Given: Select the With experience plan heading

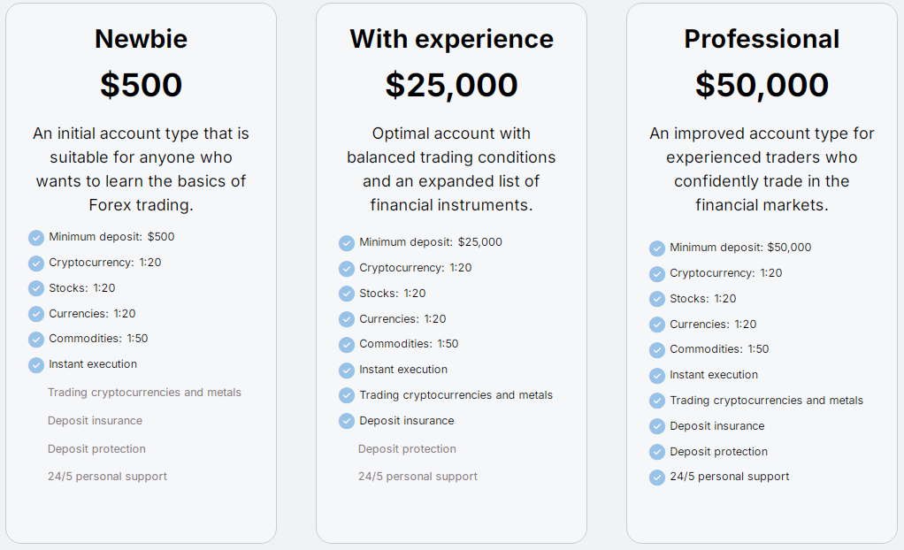Looking at the screenshot, I should (451, 39).
